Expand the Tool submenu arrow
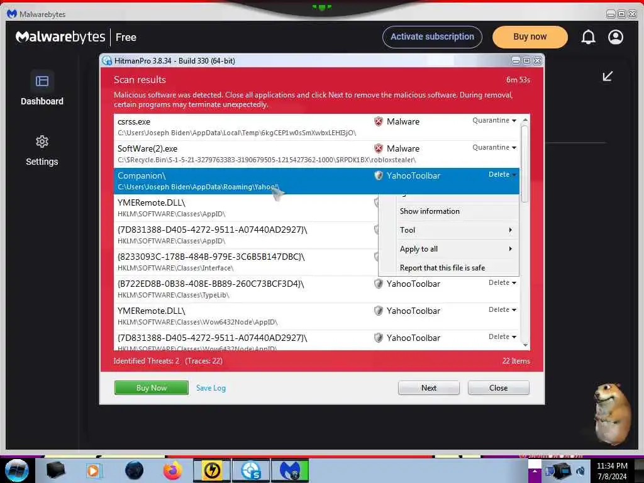 coord(511,230)
